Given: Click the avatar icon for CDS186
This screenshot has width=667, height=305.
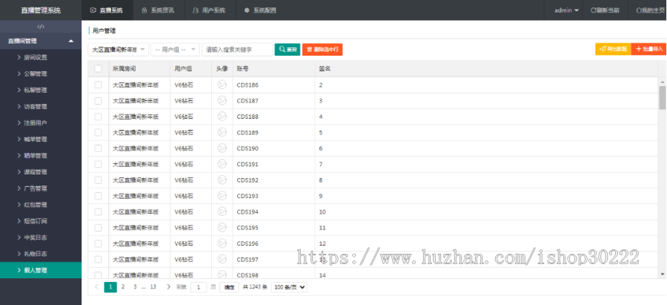Looking at the screenshot, I should (x=222, y=85).
